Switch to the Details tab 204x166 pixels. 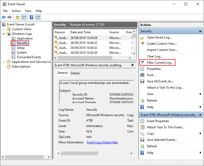(x=75, y=73)
